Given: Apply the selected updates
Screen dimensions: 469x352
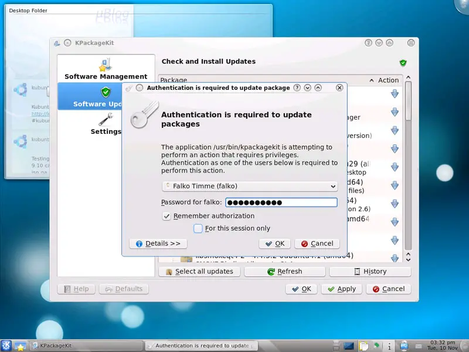Looking at the screenshot, I should [342, 289].
